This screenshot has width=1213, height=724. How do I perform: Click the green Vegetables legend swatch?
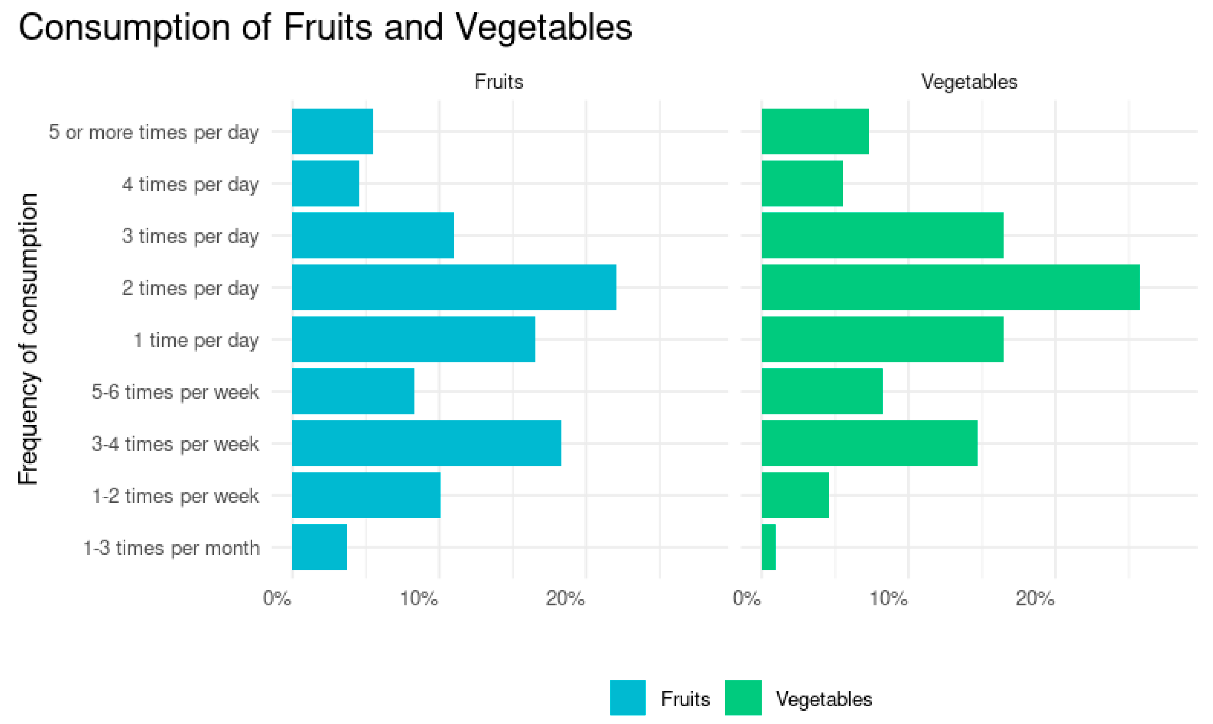tap(743, 698)
